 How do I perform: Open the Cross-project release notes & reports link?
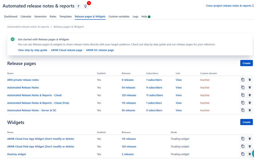[228, 5]
